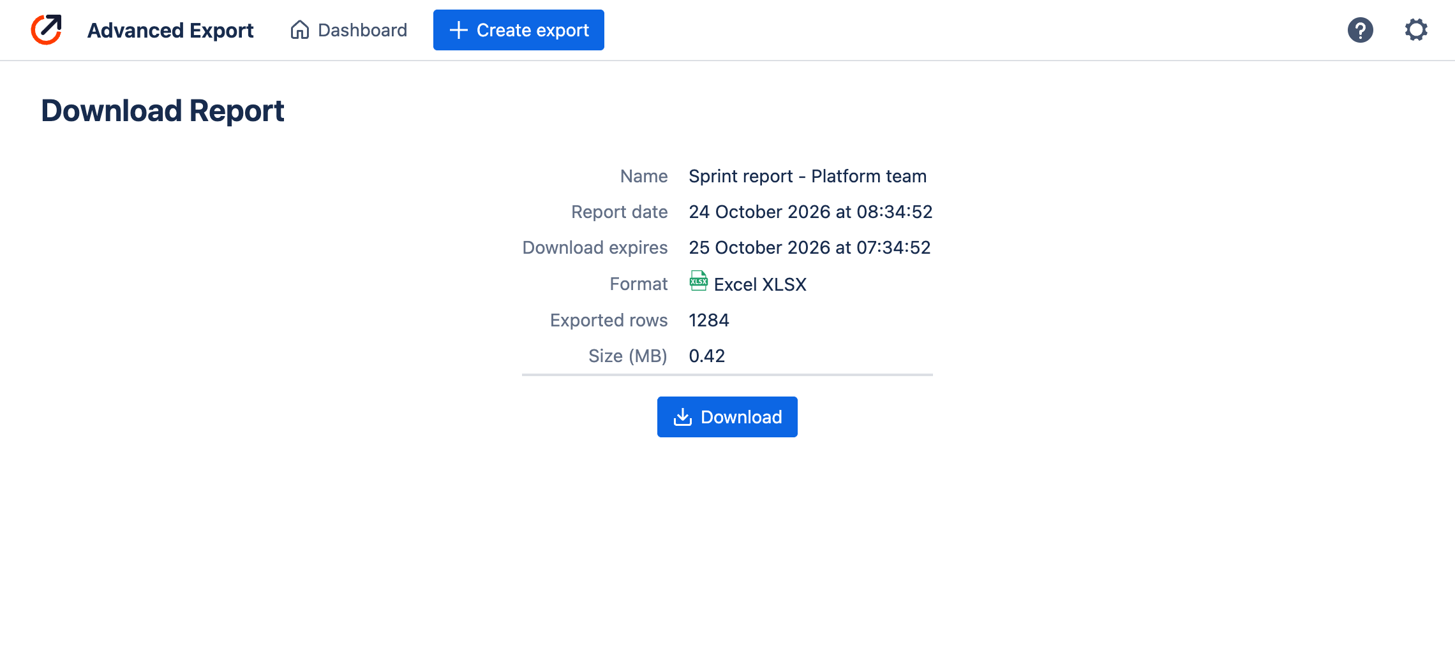Click report date '24 October 2026 at 08:34:52'
Screen dimensions: 1455x663
coord(810,212)
